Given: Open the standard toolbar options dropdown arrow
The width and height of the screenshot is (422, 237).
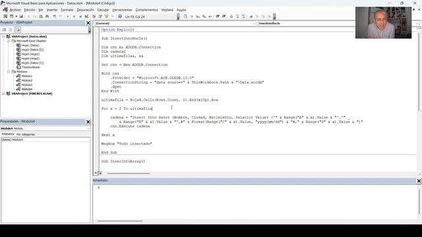Looking at the screenshot, I should pos(178,16).
